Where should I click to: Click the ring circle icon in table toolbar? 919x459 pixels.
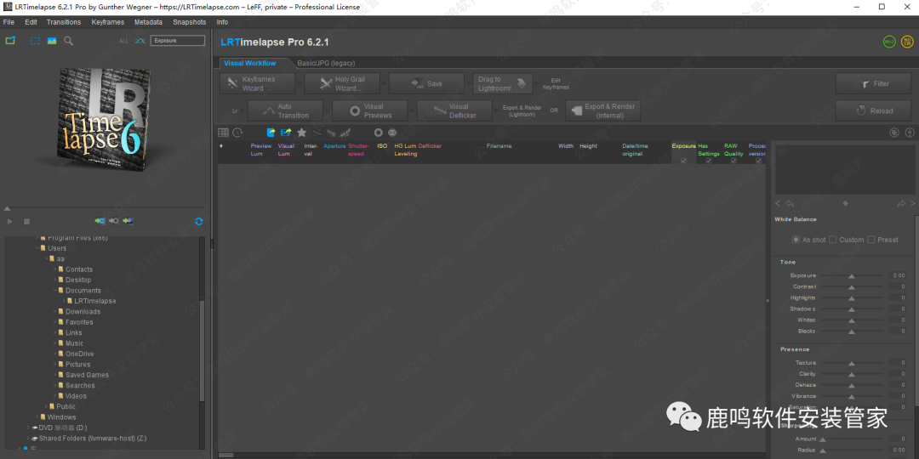(379, 133)
